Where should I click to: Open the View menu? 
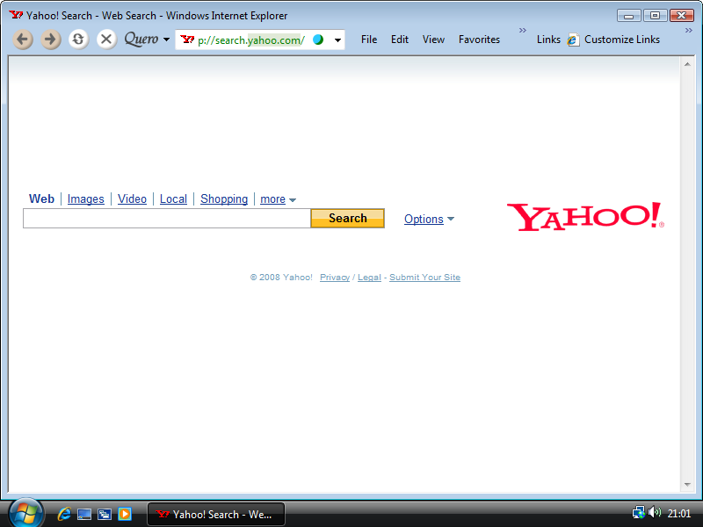pos(433,40)
